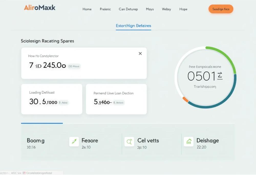Open the Prelenic menu item

pyautogui.click(x=105, y=9)
